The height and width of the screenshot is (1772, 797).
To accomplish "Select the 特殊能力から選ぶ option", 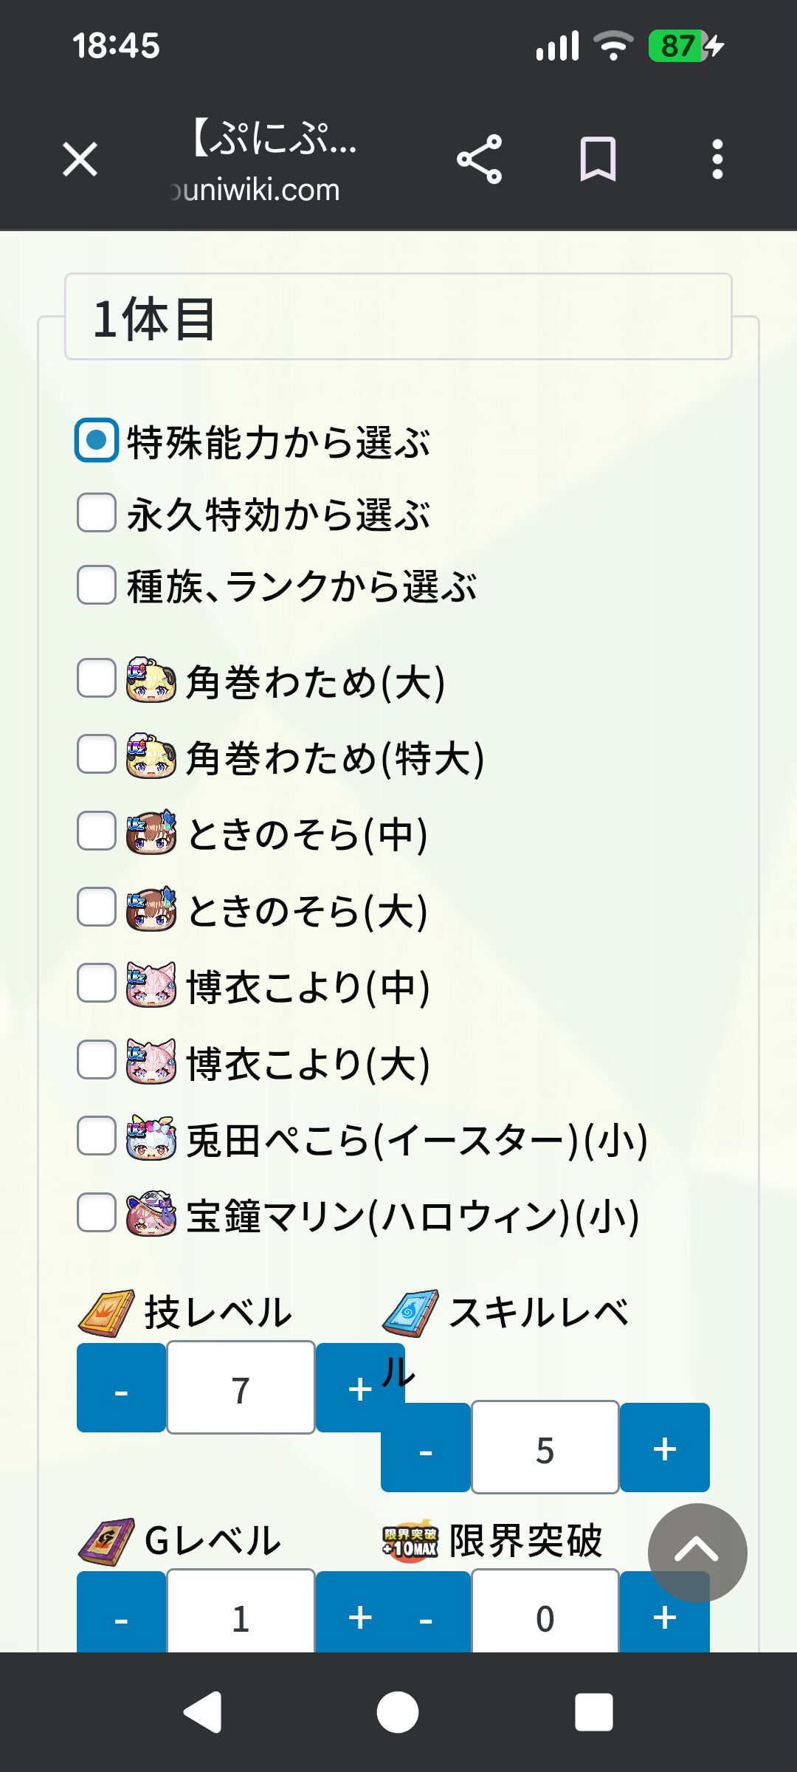I will [x=97, y=440].
